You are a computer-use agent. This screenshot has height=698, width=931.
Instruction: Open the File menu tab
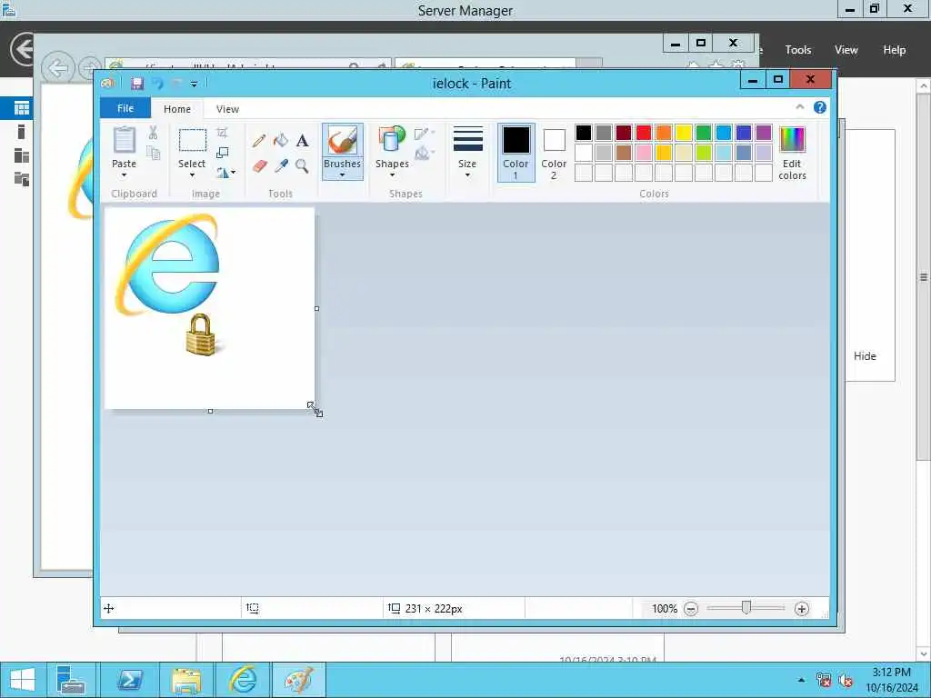125,108
